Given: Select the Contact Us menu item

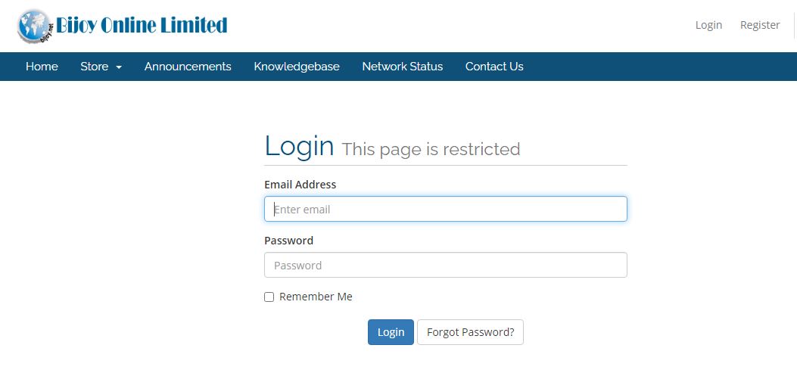Looking at the screenshot, I should [x=494, y=67].
